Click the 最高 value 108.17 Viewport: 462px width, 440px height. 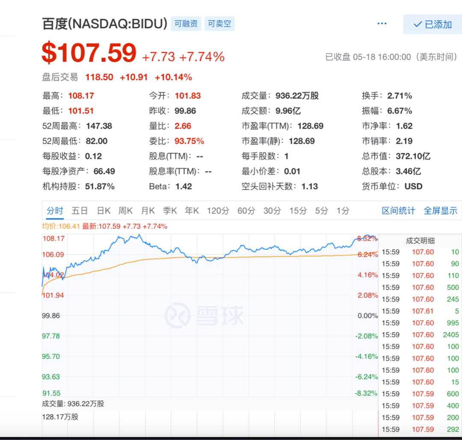click(x=81, y=96)
